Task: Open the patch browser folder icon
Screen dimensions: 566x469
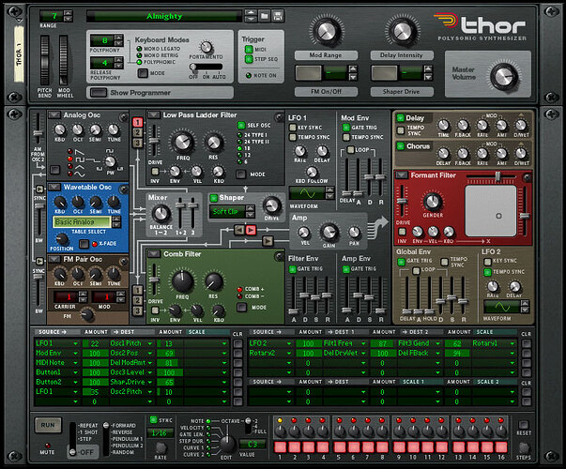Action: (x=265, y=16)
